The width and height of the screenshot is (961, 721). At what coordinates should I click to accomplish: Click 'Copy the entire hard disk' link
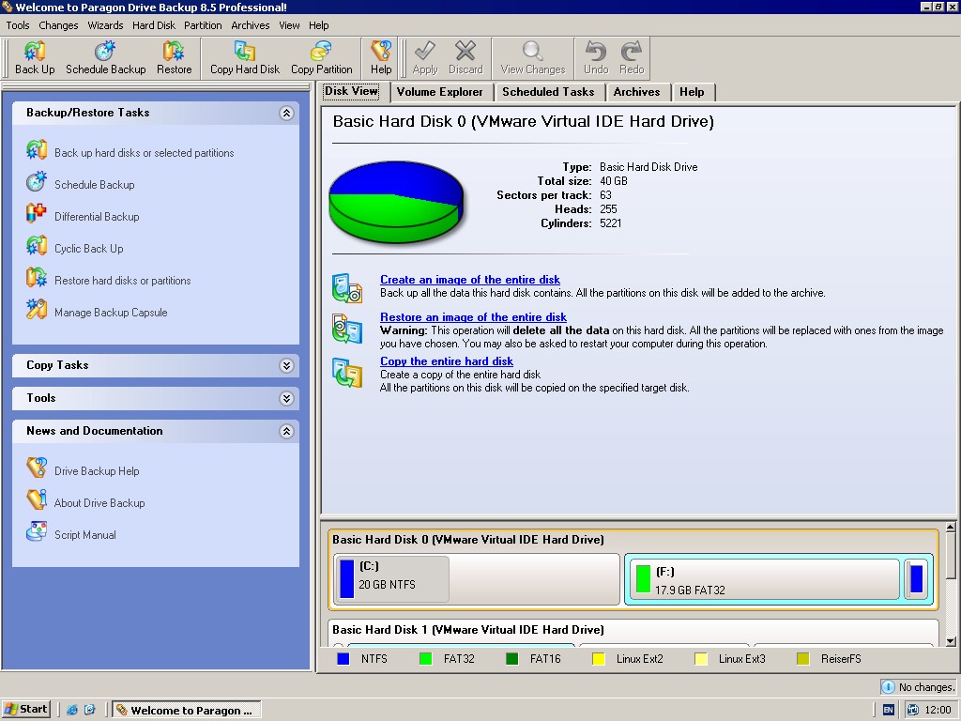point(447,361)
